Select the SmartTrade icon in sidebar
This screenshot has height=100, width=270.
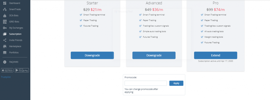point(5,9)
